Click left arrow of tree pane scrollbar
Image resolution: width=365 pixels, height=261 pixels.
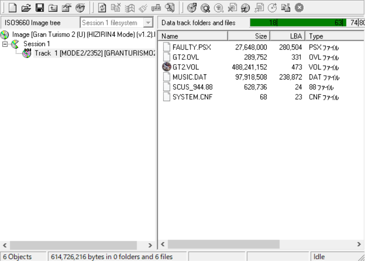[5, 245]
